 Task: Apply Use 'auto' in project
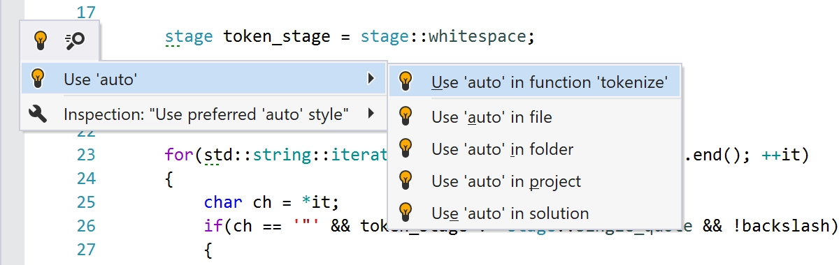pos(535,181)
